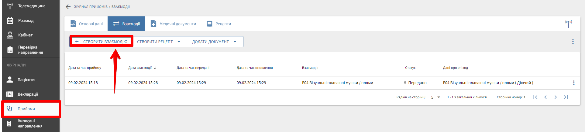This screenshot has height=132, width=585.
Task: Open row actions menu for the F04 interaction
Action: point(573,83)
